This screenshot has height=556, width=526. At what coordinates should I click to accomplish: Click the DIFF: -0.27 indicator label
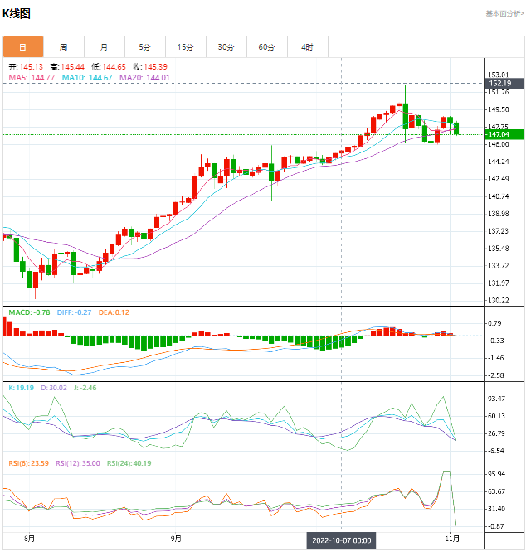coord(74,312)
